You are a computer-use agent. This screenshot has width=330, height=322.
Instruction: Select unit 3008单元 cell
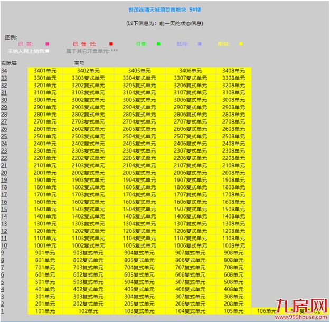click(233, 100)
